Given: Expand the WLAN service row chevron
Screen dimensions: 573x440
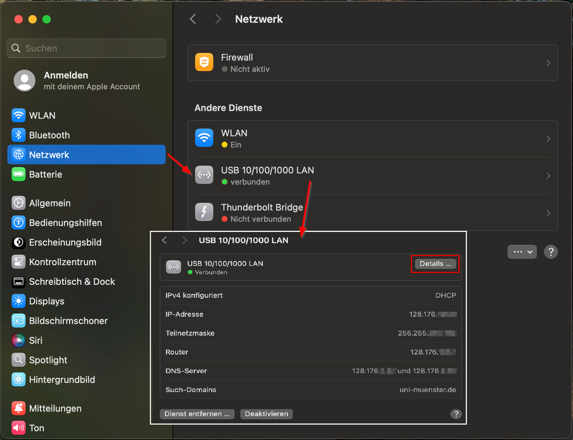Looking at the screenshot, I should pos(548,139).
